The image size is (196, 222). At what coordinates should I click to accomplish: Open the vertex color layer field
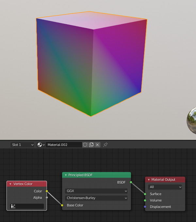27,206
